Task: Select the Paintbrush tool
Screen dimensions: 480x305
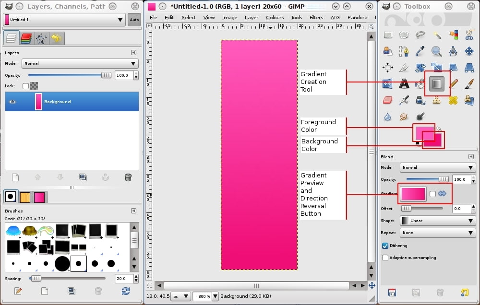Action: [469, 84]
